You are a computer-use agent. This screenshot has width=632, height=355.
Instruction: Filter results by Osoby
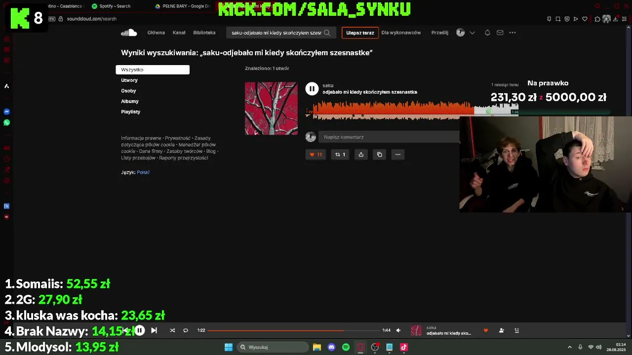coord(128,91)
